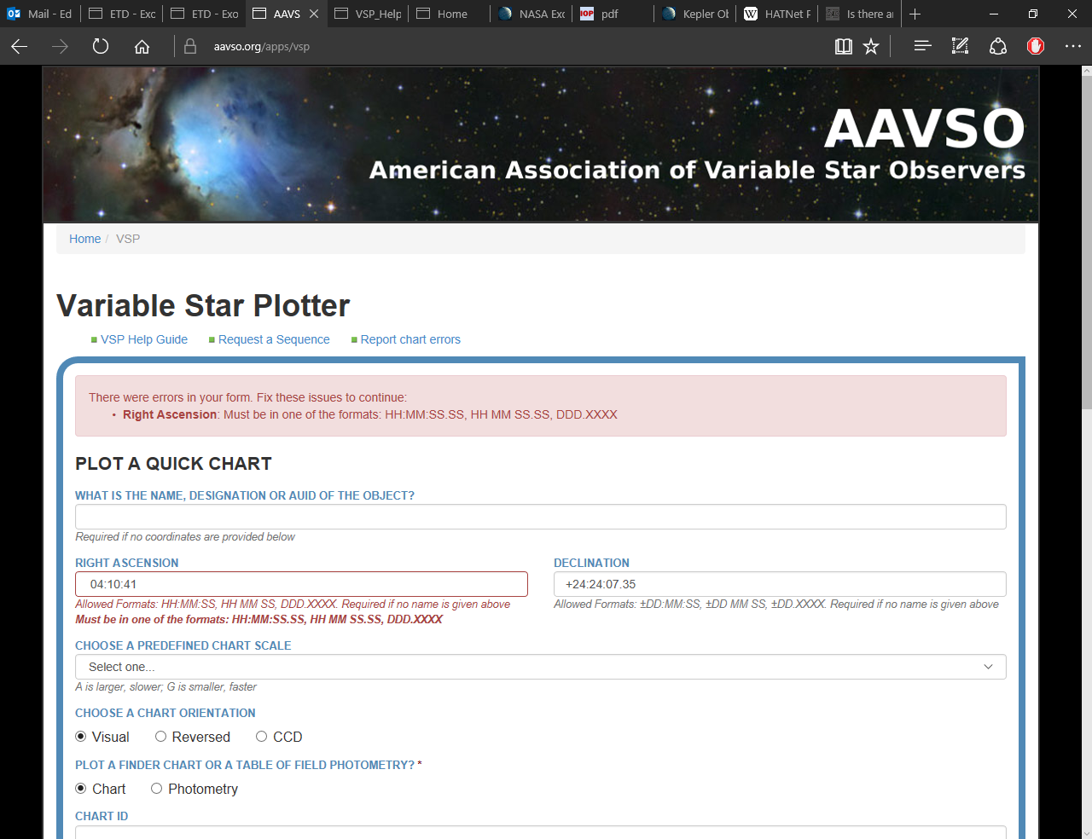The image size is (1092, 839).
Task: Open the Hub lines icon
Action: pos(921,46)
